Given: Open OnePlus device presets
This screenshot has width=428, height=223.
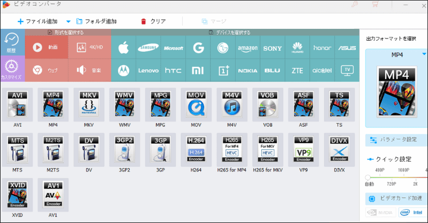Looking at the screenshot, I should tap(223, 70).
